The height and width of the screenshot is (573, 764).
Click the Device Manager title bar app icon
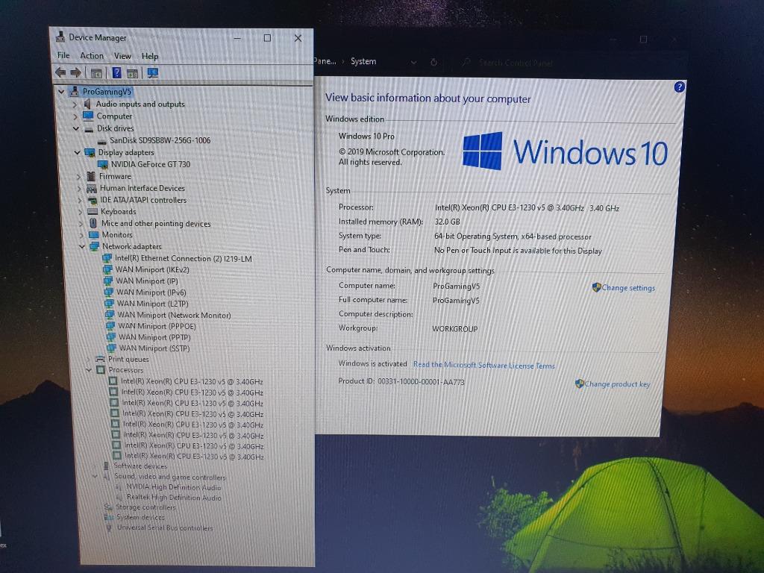click(x=60, y=37)
